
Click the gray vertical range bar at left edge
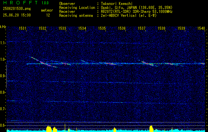tap(7, 76)
